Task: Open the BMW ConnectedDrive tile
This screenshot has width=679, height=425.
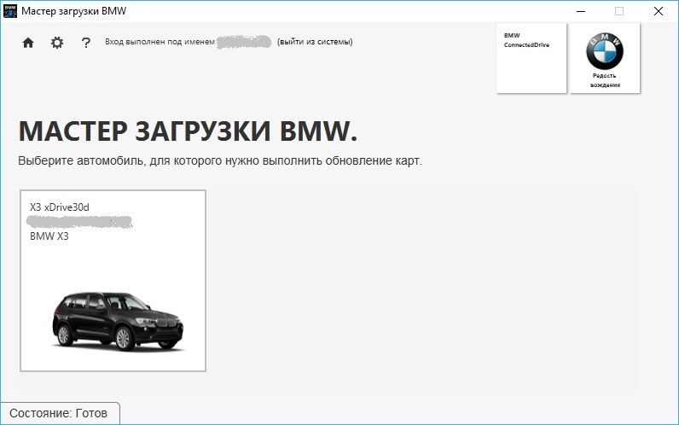Action: point(531,58)
